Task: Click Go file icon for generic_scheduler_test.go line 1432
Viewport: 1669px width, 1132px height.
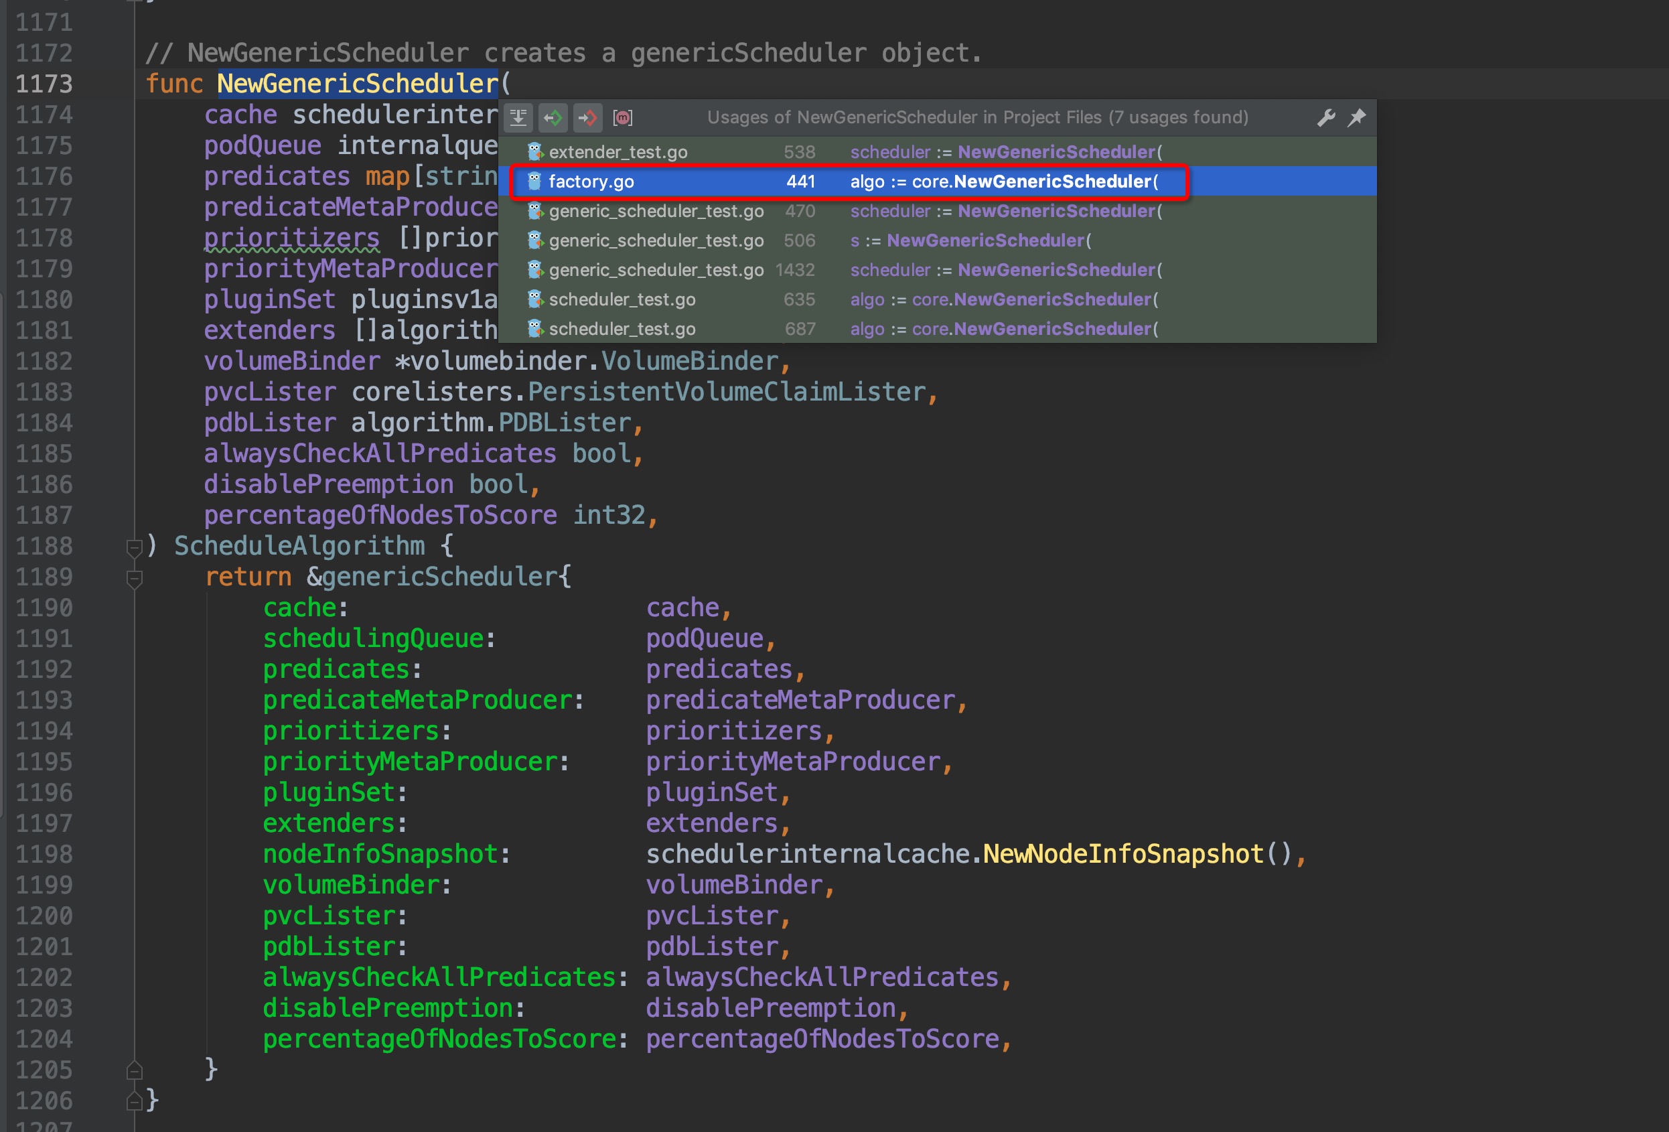Action: (x=535, y=270)
